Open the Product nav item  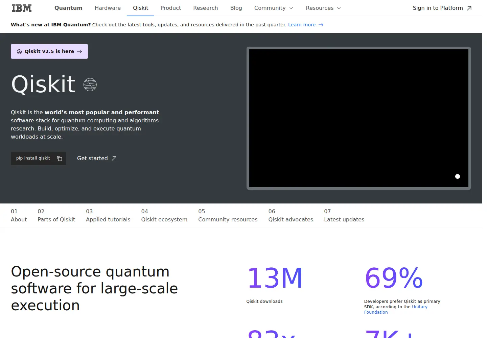[x=170, y=8]
